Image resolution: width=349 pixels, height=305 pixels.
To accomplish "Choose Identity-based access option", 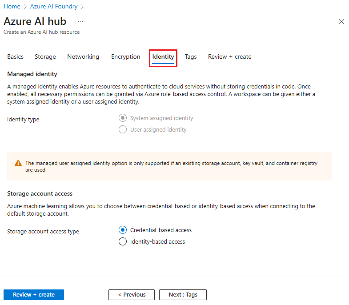I will click(123, 241).
